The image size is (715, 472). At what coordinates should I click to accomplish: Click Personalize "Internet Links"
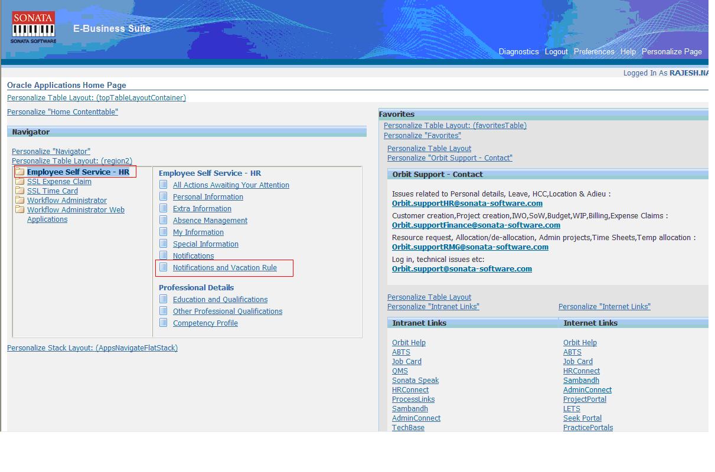pos(605,307)
